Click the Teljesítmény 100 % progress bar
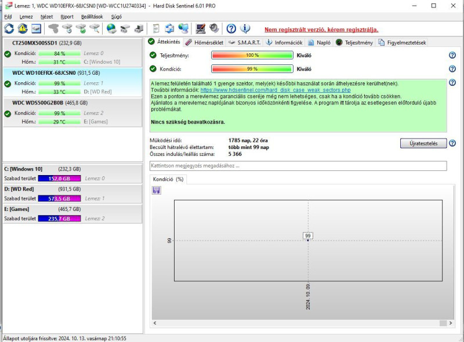The height and width of the screenshot is (342, 464). pos(252,55)
